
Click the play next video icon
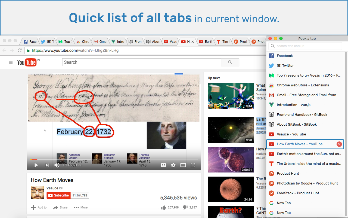pyautogui.click(x=47, y=165)
